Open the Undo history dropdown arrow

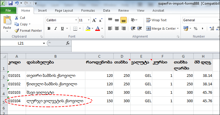pyautogui.click(x=21, y=3)
